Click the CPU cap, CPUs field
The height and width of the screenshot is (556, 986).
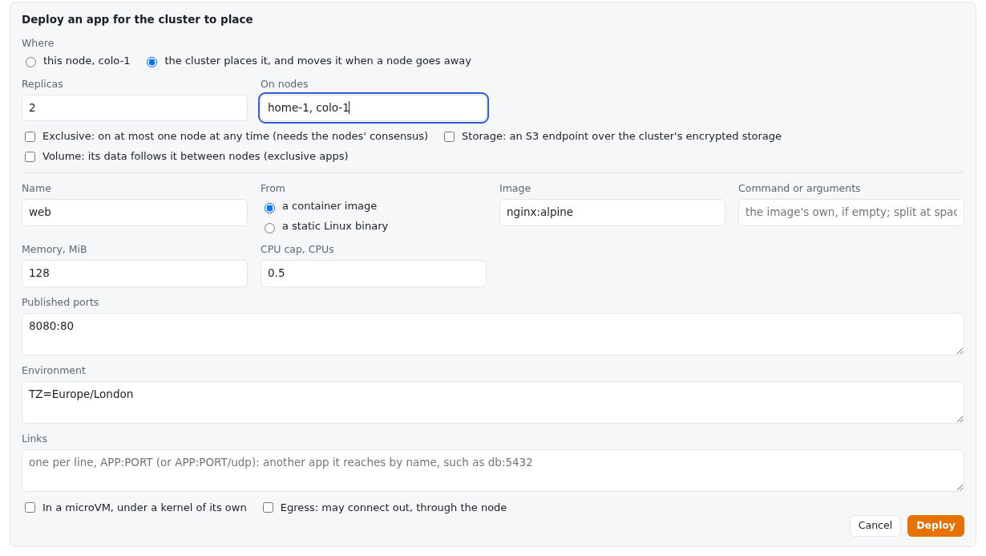tap(374, 274)
